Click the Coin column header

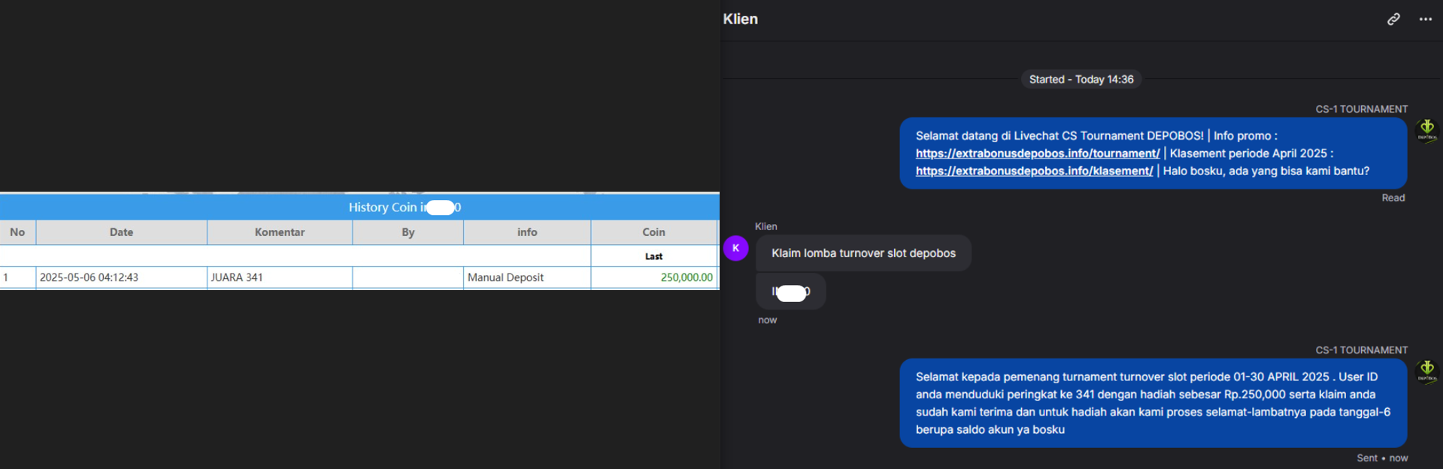pos(653,232)
